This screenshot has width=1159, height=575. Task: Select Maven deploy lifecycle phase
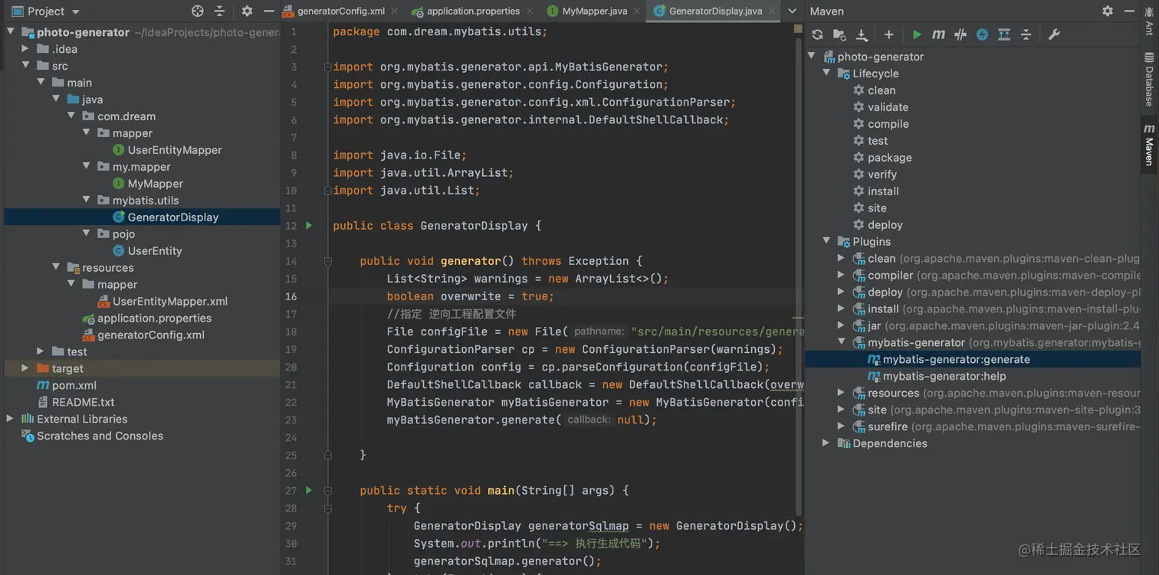(x=885, y=225)
